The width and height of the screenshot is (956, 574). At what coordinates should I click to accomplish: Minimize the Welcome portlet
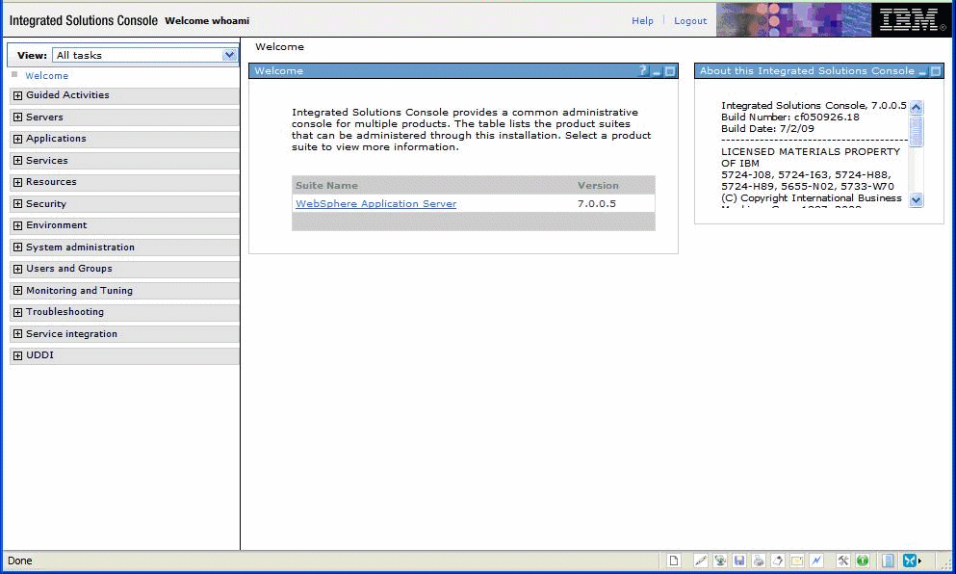pos(657,71)
